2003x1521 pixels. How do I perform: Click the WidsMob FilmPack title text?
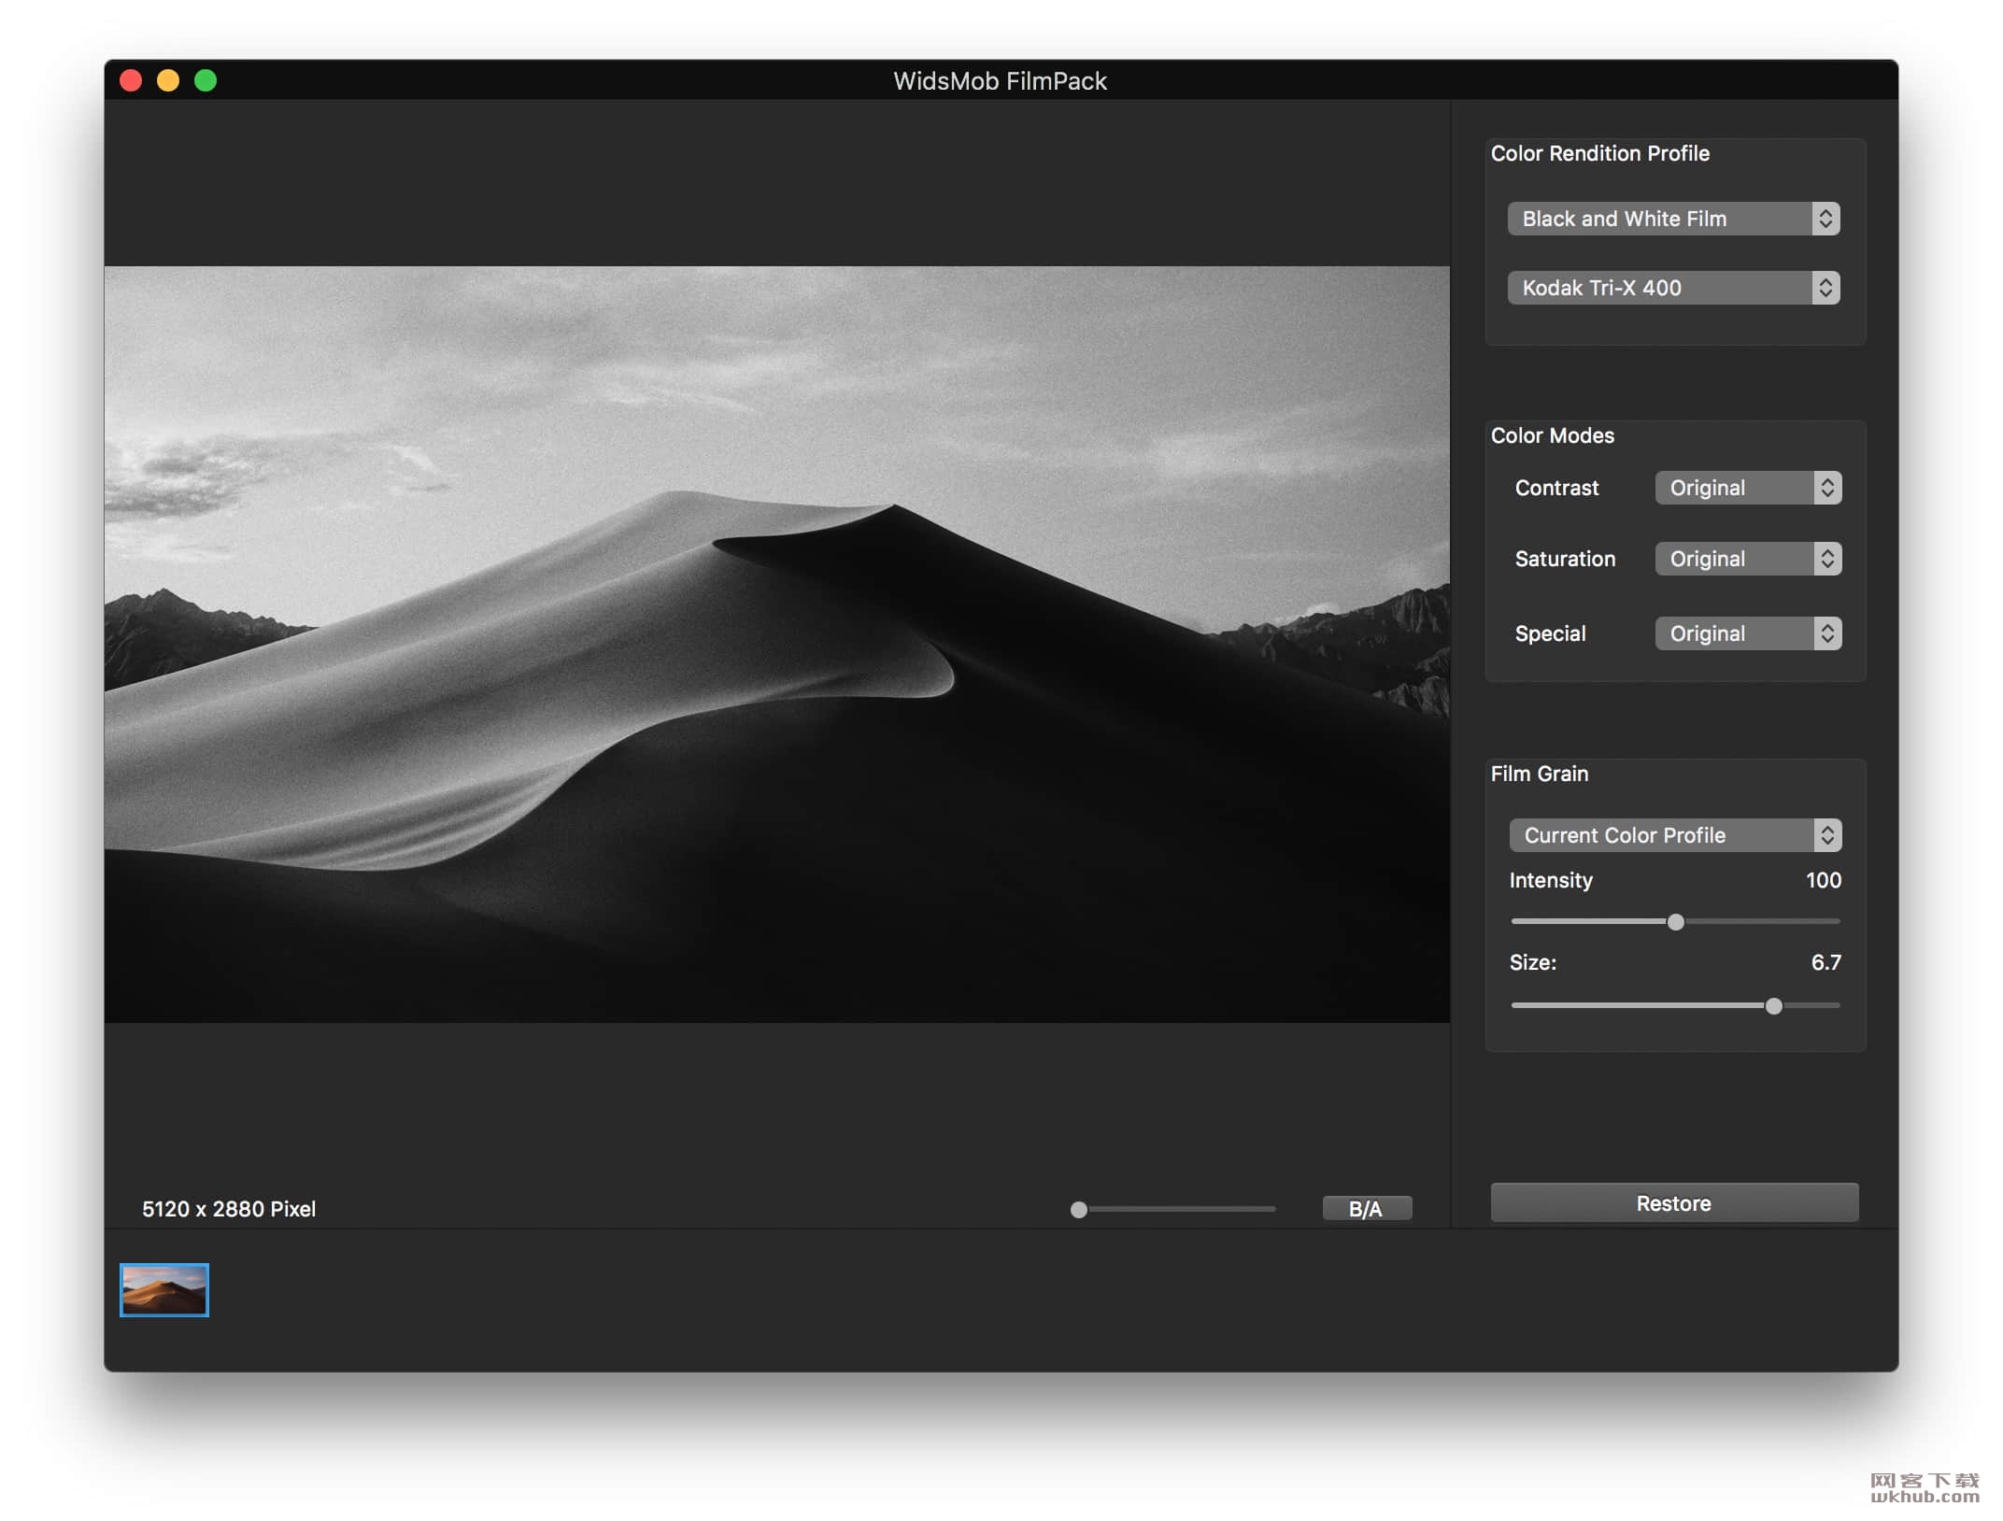[x=1000, y=81]
